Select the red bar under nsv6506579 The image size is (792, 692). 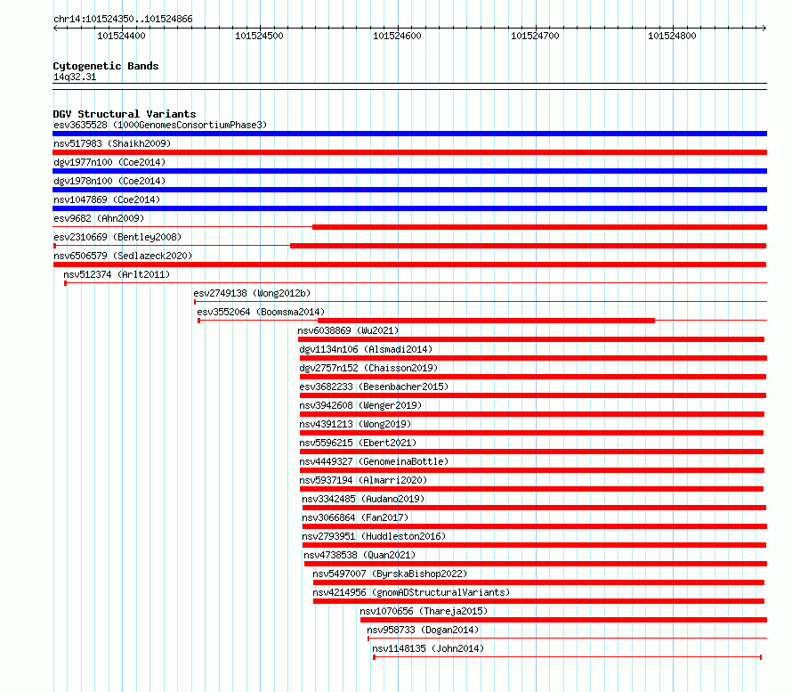(409, 265)
